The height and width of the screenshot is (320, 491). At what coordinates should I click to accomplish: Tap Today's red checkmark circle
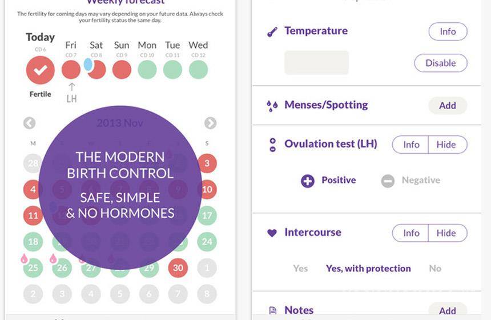click(41, 70)
